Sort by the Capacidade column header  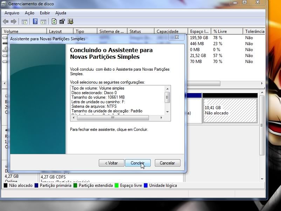tap(167, 31)
